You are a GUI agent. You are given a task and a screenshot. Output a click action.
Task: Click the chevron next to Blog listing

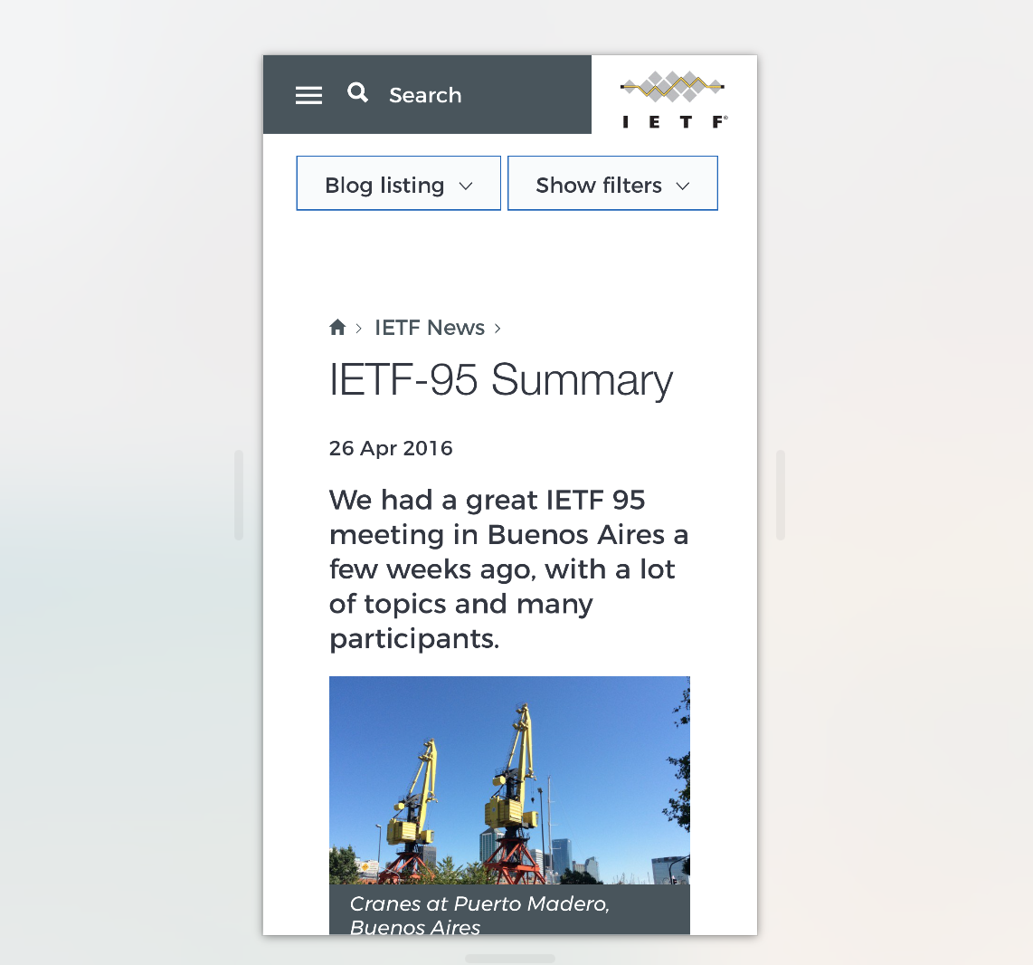(x=467, y=185)
